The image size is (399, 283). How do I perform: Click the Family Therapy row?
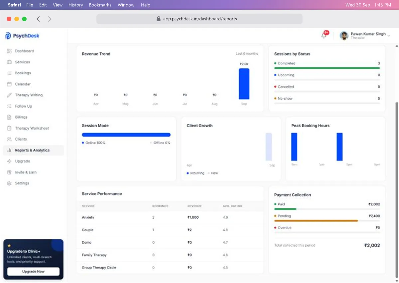tap(170, 255)
